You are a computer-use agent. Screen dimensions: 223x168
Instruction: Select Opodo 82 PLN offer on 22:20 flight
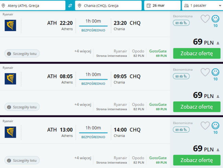[x=138, y=53]
